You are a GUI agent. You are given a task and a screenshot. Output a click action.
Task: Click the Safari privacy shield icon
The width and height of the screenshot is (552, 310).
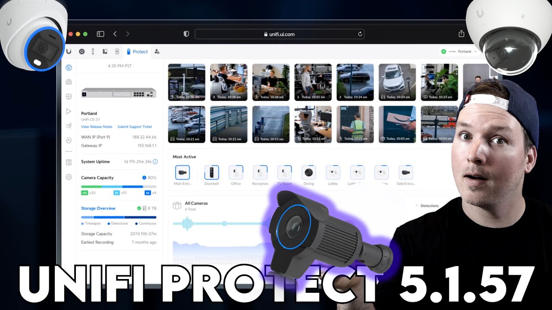pos(186,34)
